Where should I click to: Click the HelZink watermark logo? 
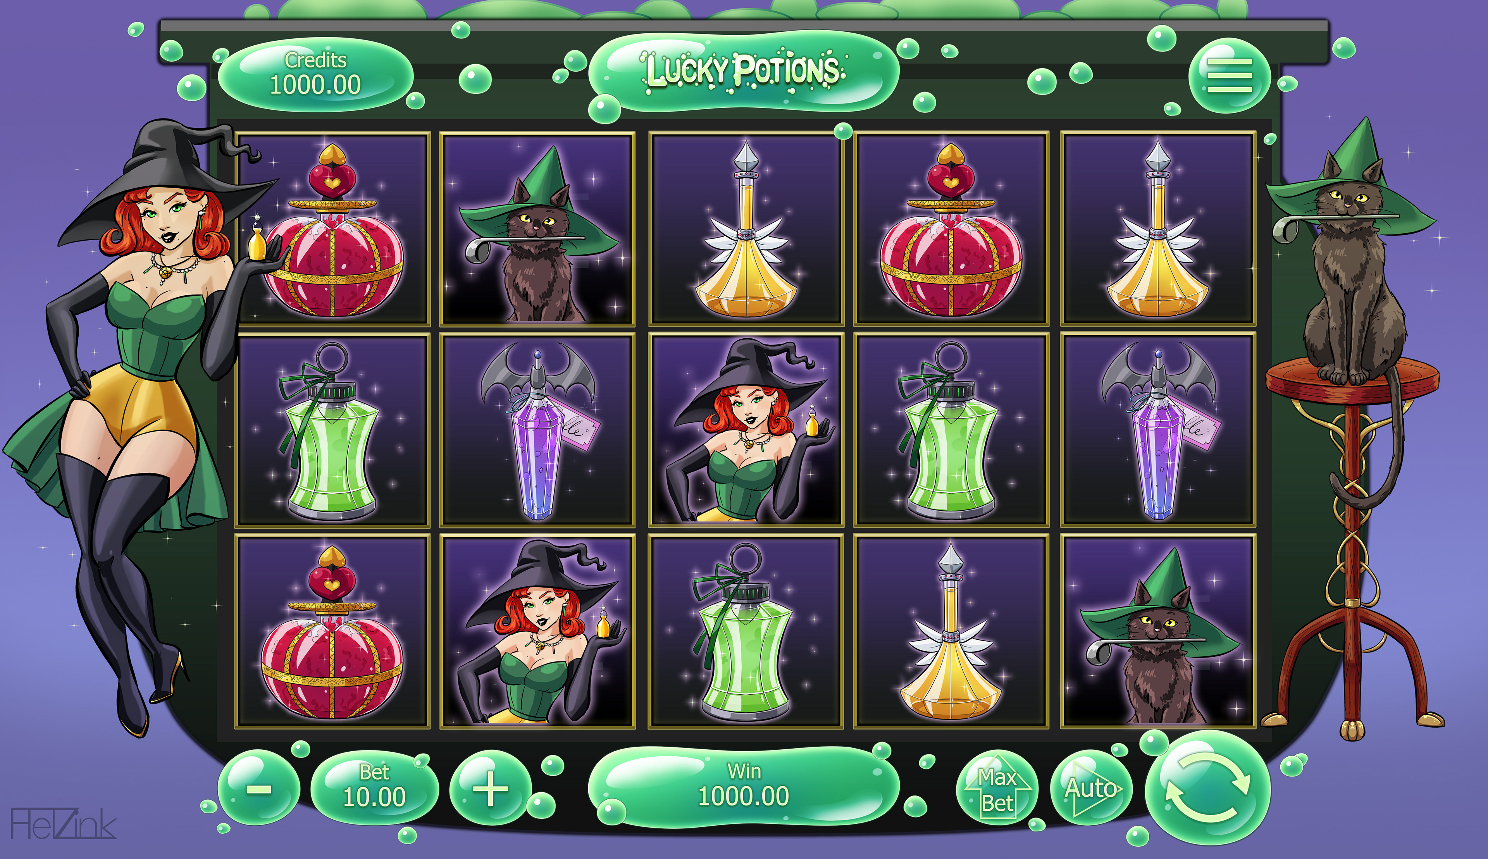tap(64, 824)
